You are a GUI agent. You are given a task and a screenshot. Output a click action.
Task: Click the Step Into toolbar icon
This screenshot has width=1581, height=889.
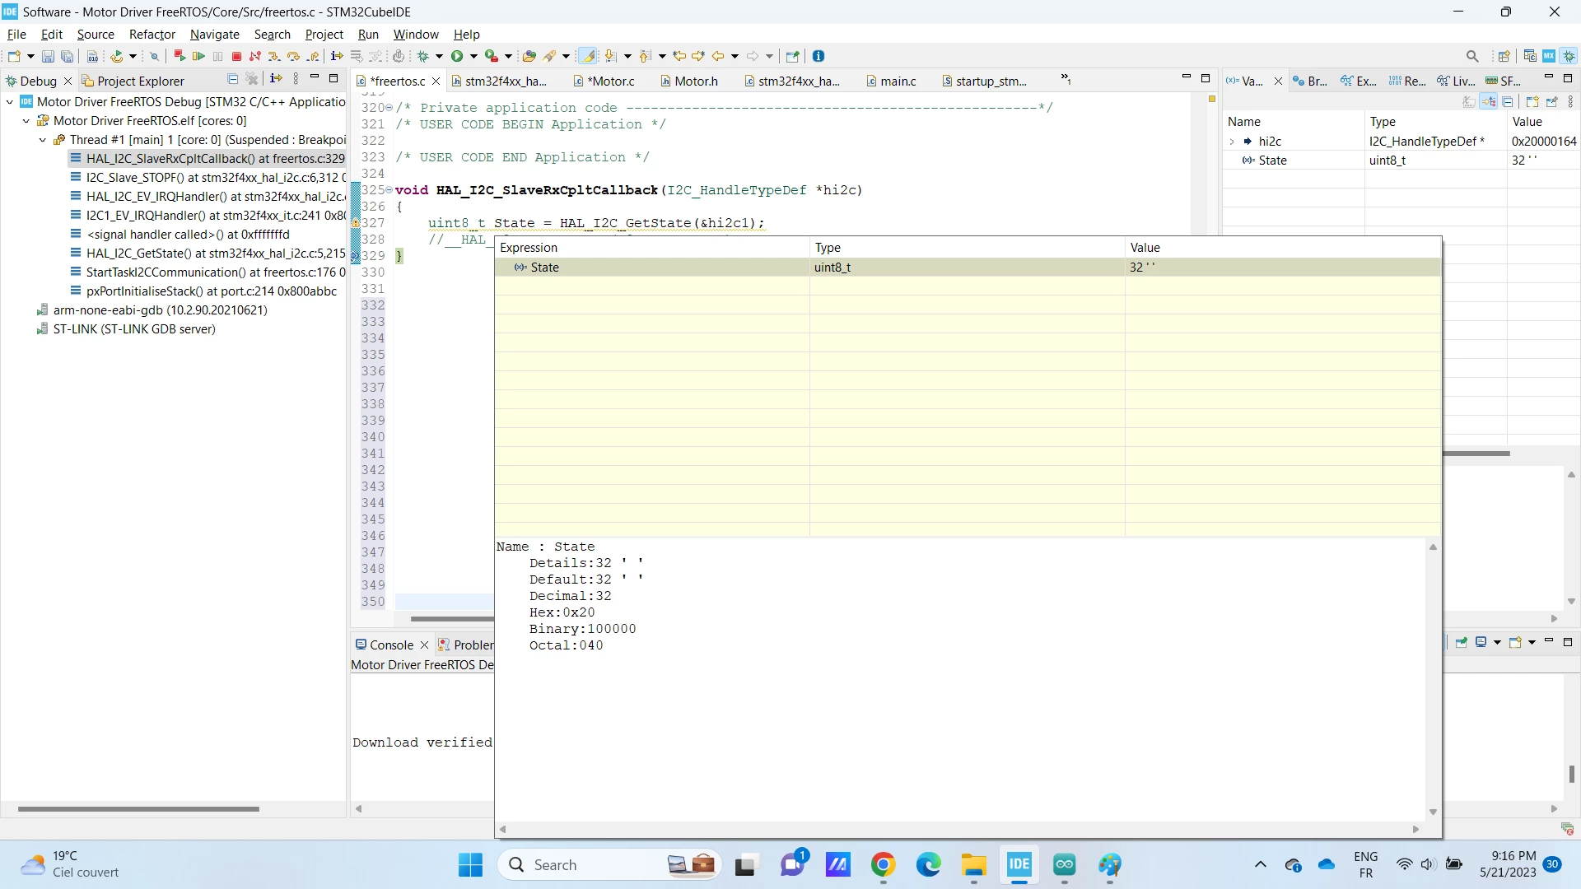tap(274, 56)
